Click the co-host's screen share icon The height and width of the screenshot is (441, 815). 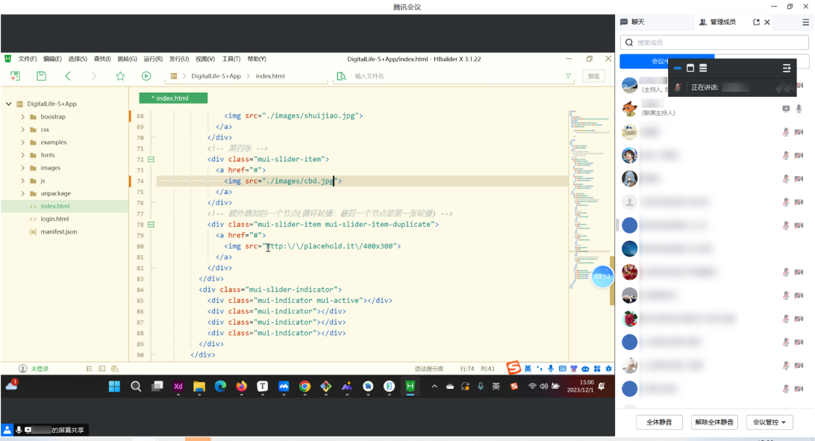[786, 108]
